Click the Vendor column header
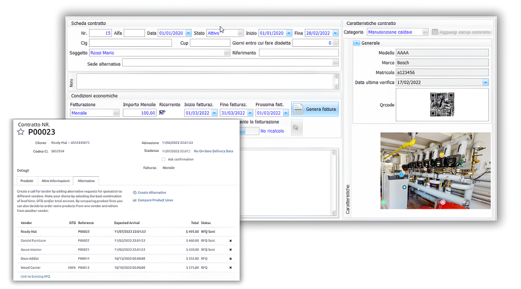521x289 pixels. (x=26, y=223)
